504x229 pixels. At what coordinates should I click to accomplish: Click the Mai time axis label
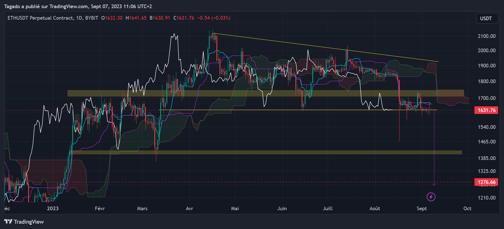pyautogui.click(x=235, y=209)
